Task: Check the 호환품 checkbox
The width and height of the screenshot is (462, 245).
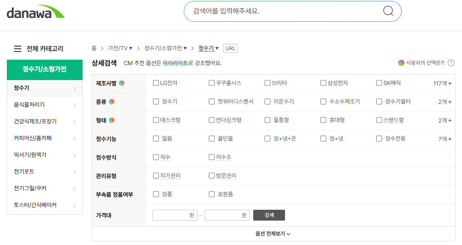Action: 211,194
